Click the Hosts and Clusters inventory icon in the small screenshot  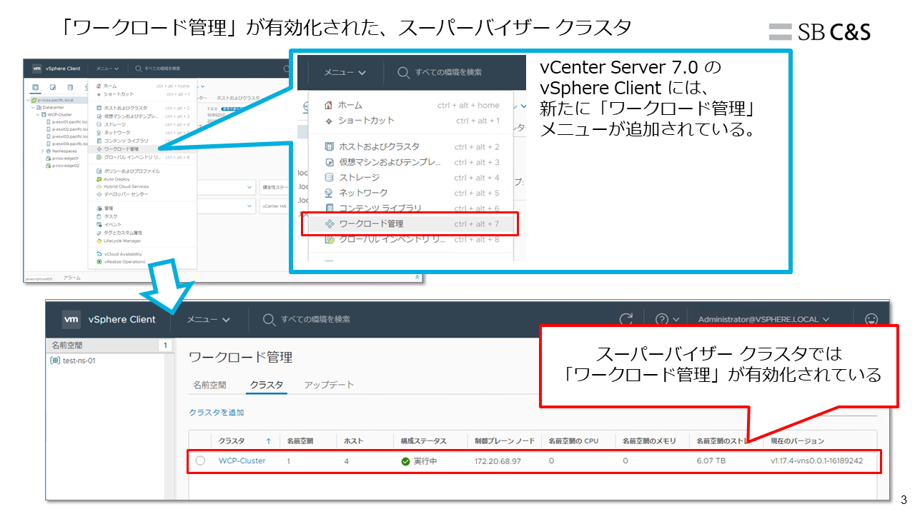point(35,87)
